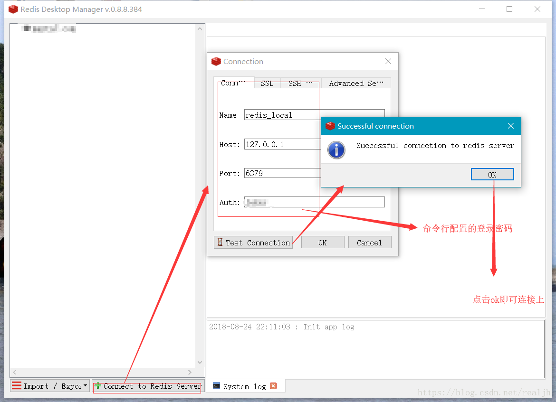Cancel the Connection dialog
Screen dimensions: 556x402
coord(370,243)
